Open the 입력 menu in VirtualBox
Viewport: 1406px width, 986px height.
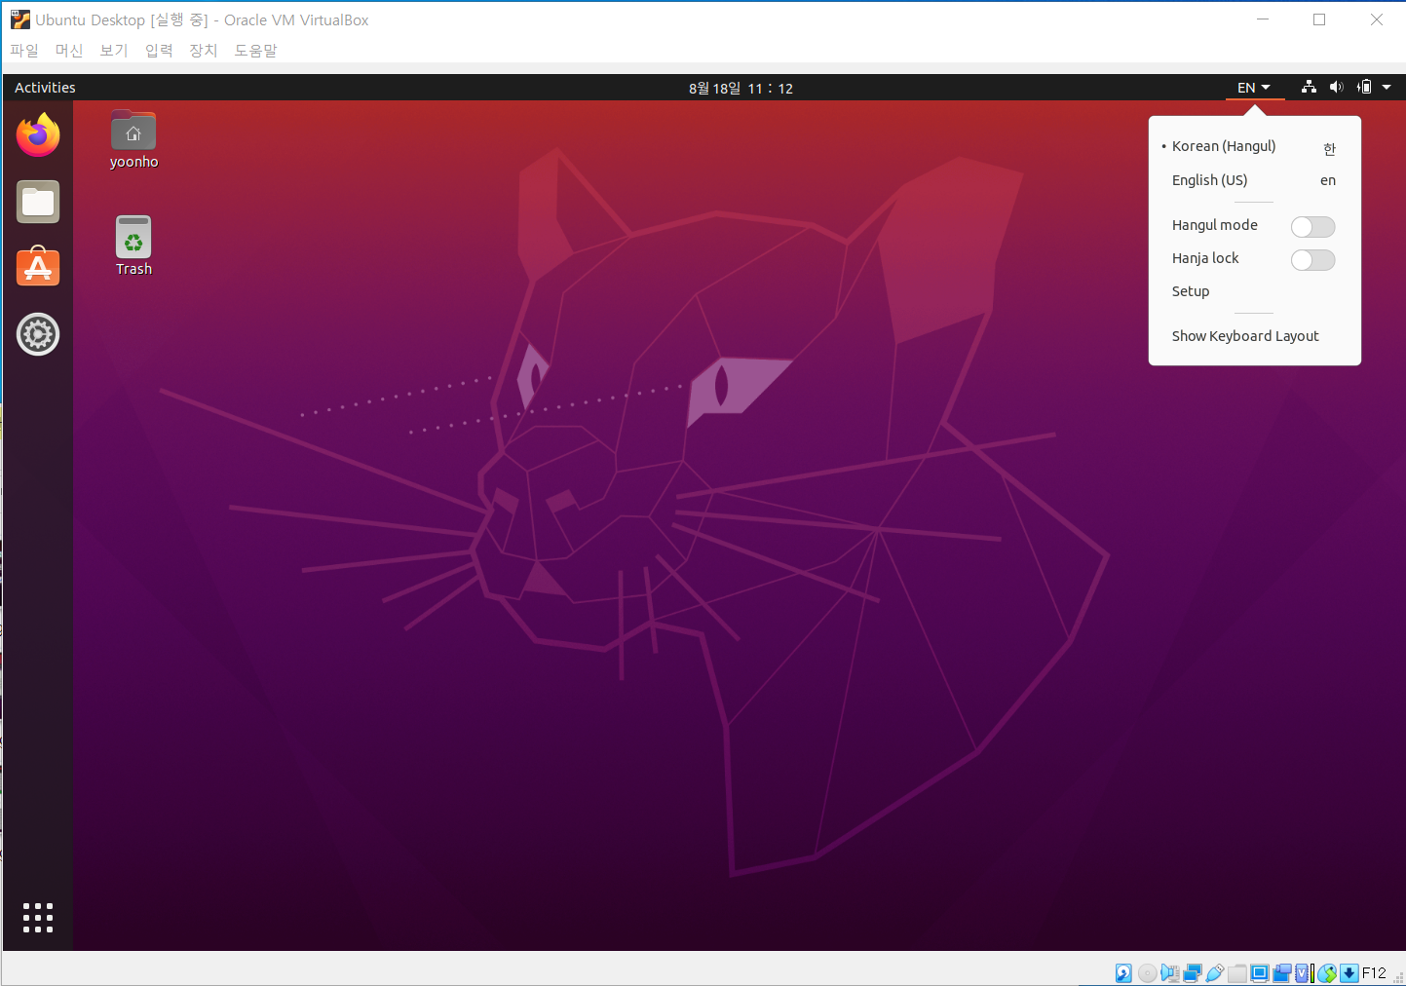[159, 50]
